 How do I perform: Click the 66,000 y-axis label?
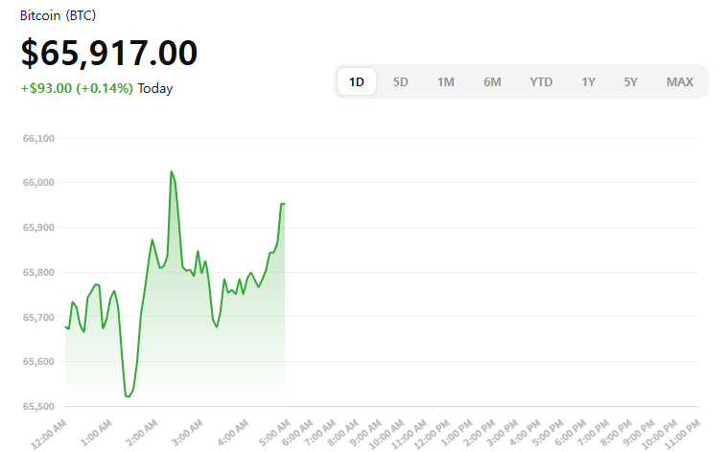[x=38, y=183]
